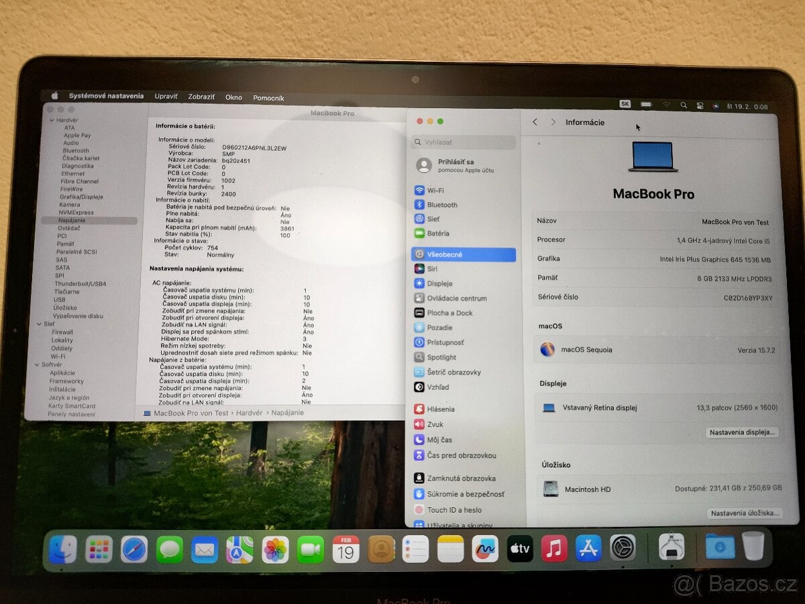Viewport: 805px width, 604px height.
Task: Collapse the Sieť tree in System Information
Action: pyautogui.click(x=40, y=324)
